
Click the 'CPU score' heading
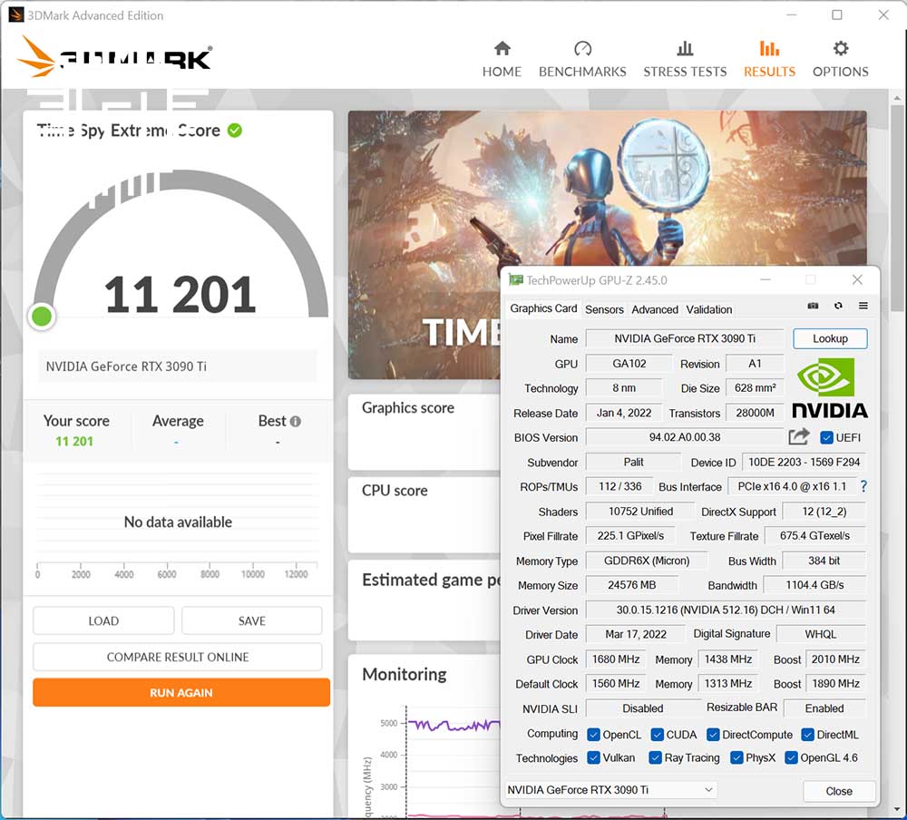pyautogui.click(x=395, y=491)
